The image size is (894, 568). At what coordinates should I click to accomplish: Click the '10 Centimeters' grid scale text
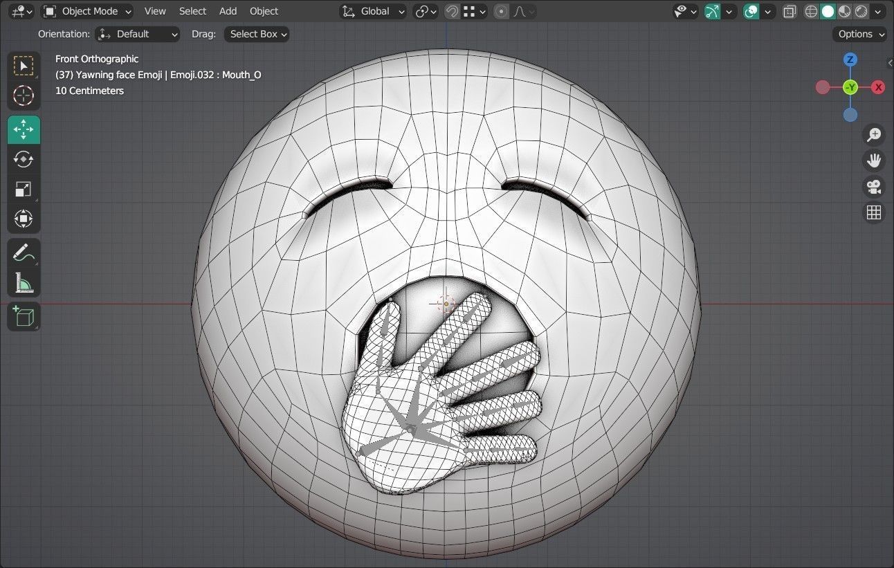pyautogui.click(x=89, y=91)
